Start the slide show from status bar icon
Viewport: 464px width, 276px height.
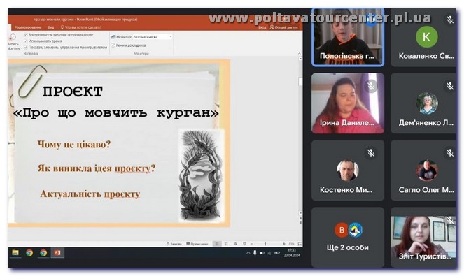coord(244,244)
